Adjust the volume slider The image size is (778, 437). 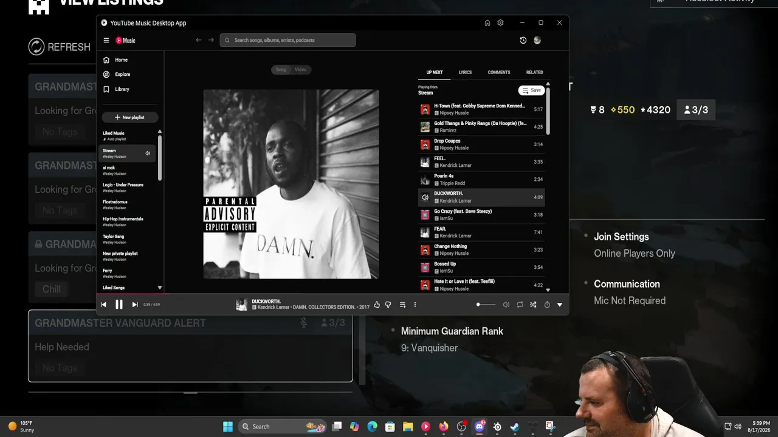tap(486, 305)
